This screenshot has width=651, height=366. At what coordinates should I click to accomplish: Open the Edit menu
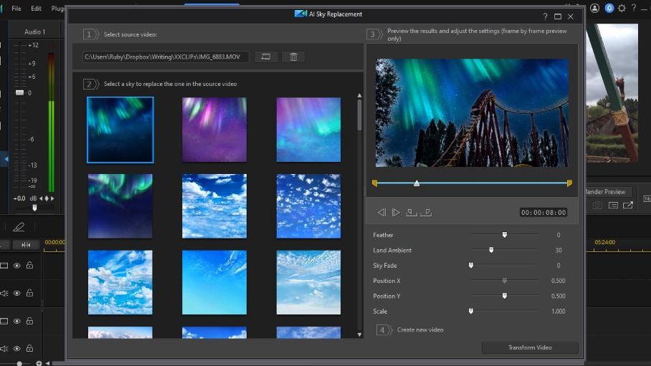click(36, 9)
